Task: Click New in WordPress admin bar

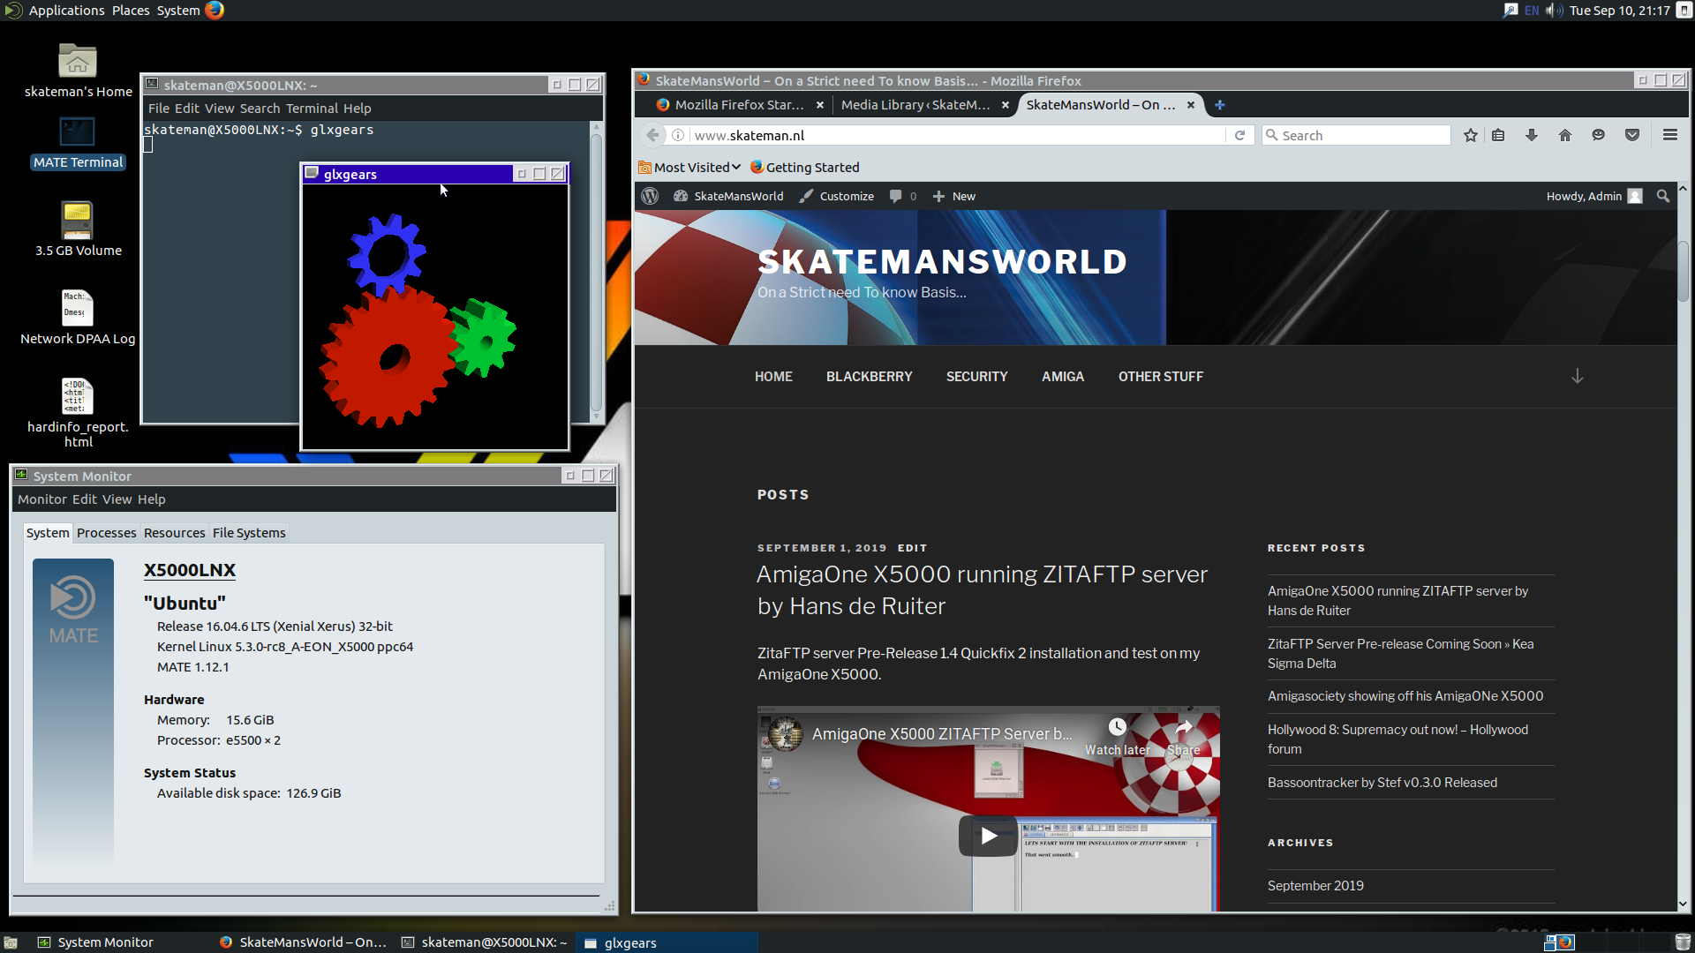Action: (x=954, y=196)
